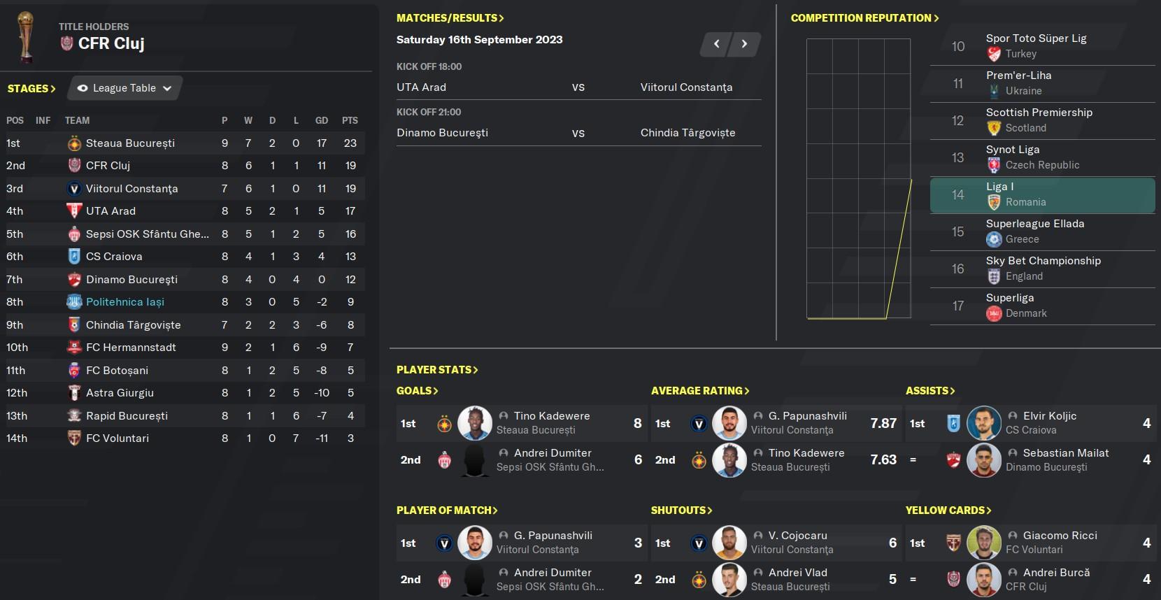Expand the Stages menu
Viewport: 1161px width, 600px height.
[x=31, y=89]
